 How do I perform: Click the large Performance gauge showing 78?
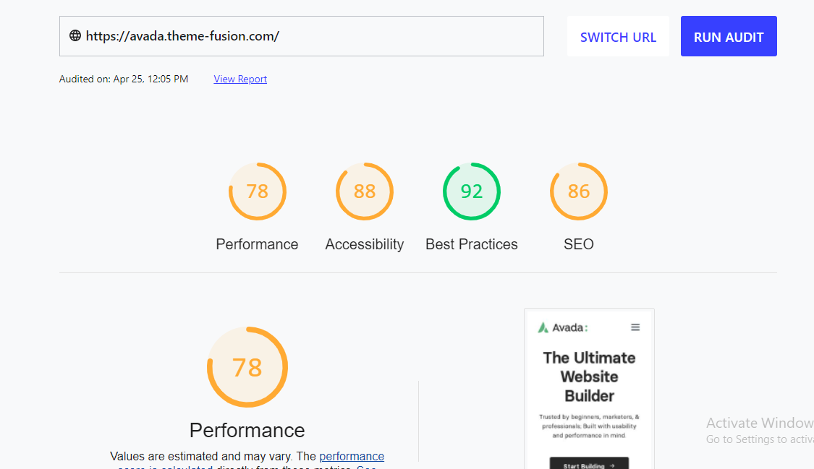pyautogui.click(x=247, y=367)
